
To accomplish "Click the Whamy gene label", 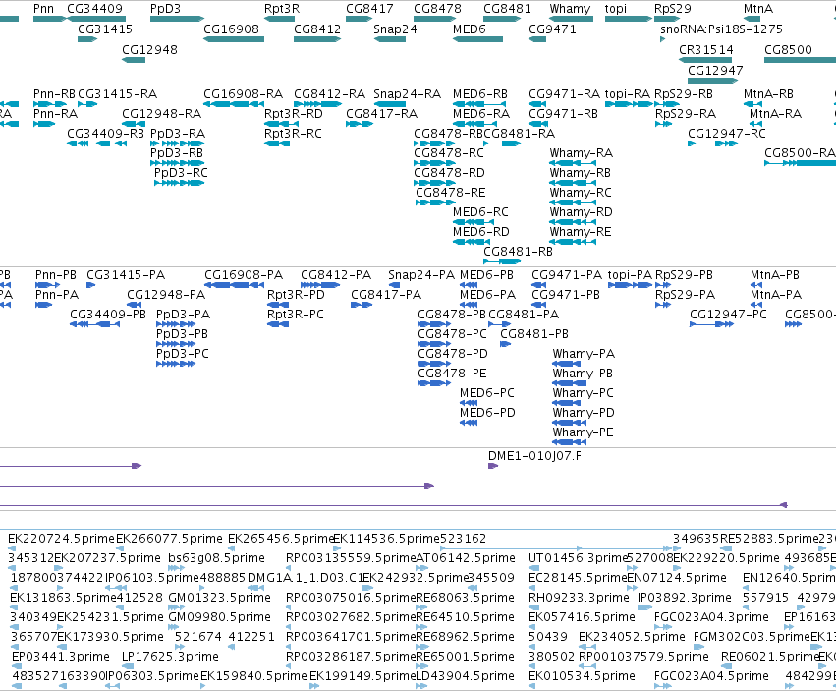I will [570, 9].
